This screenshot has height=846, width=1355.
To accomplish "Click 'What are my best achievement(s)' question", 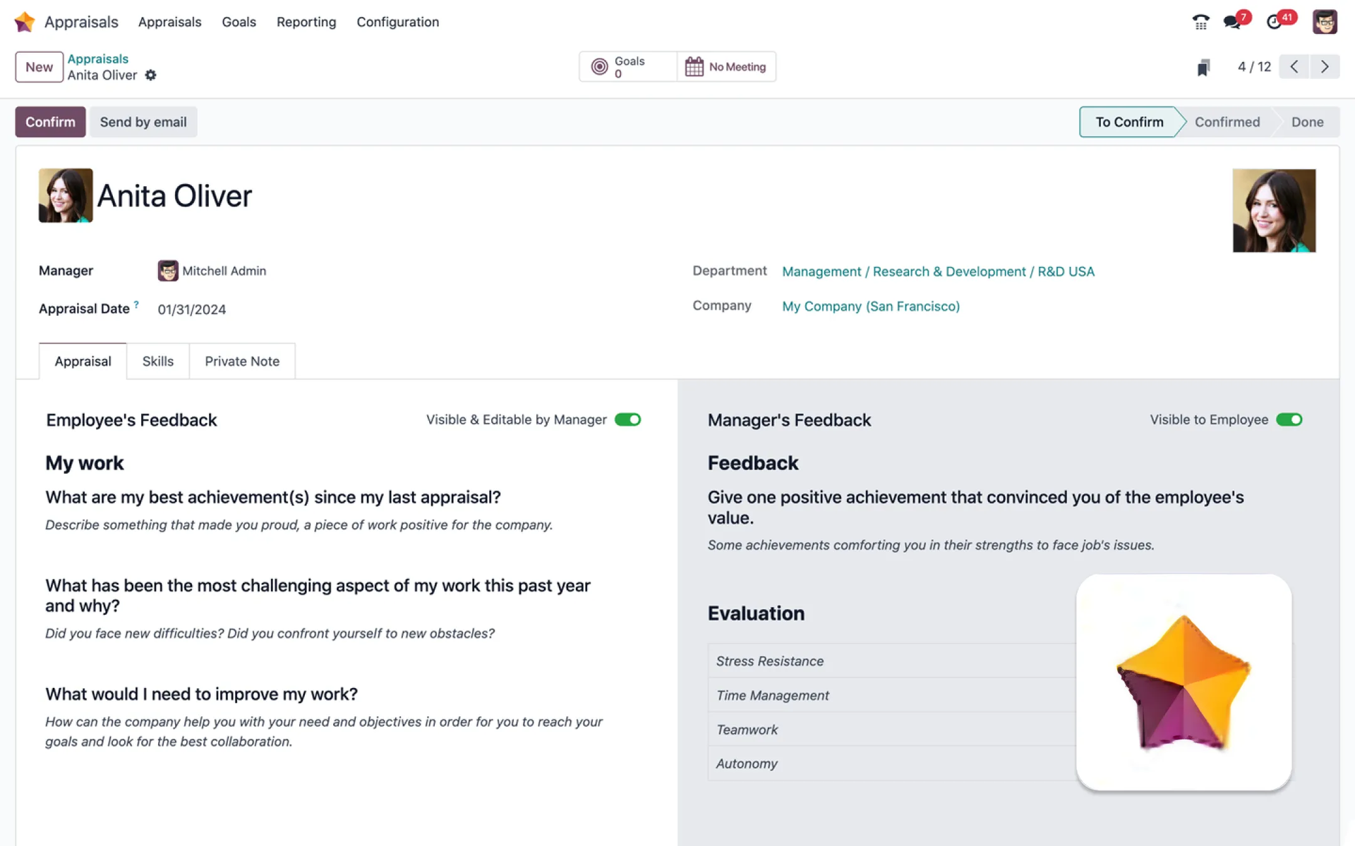I will [x=273, y=498].
